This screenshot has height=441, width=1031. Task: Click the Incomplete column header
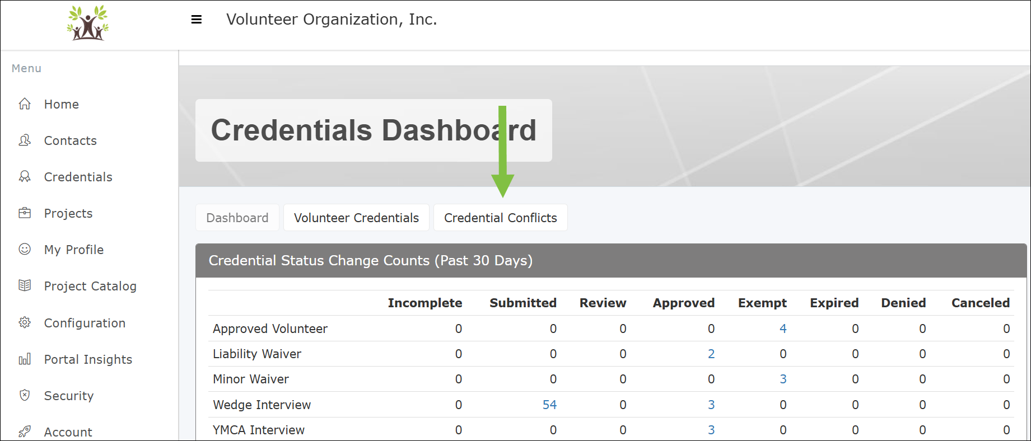point(425,303)
